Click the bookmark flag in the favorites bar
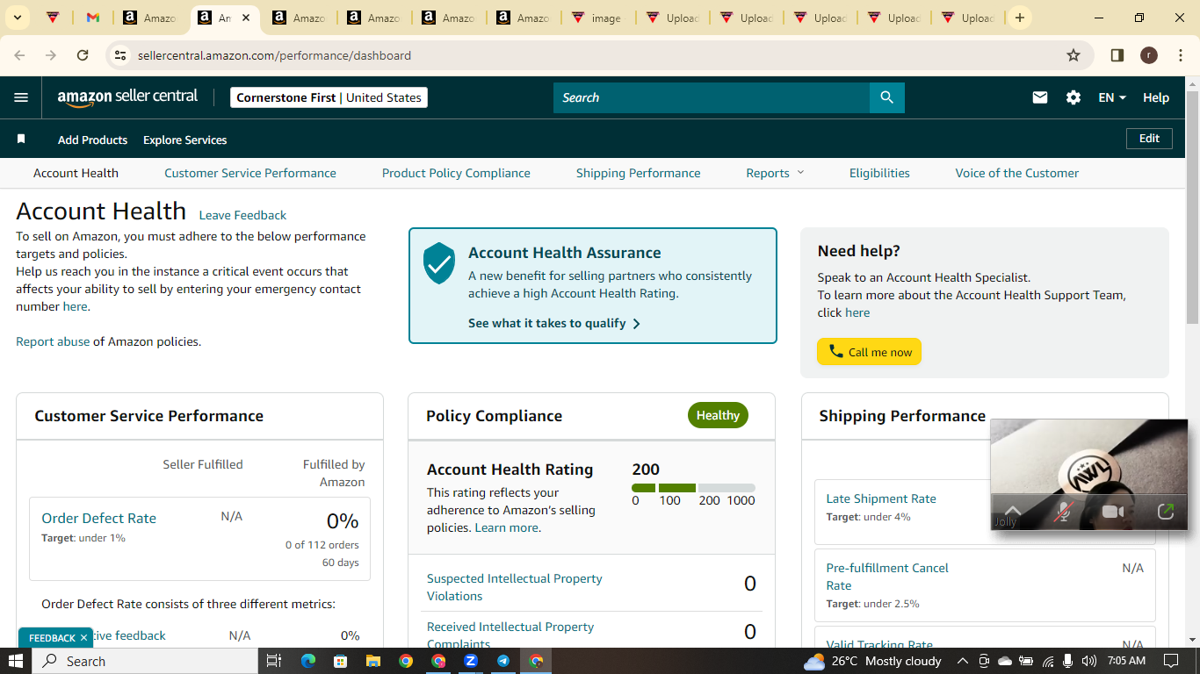 point(21,140)
